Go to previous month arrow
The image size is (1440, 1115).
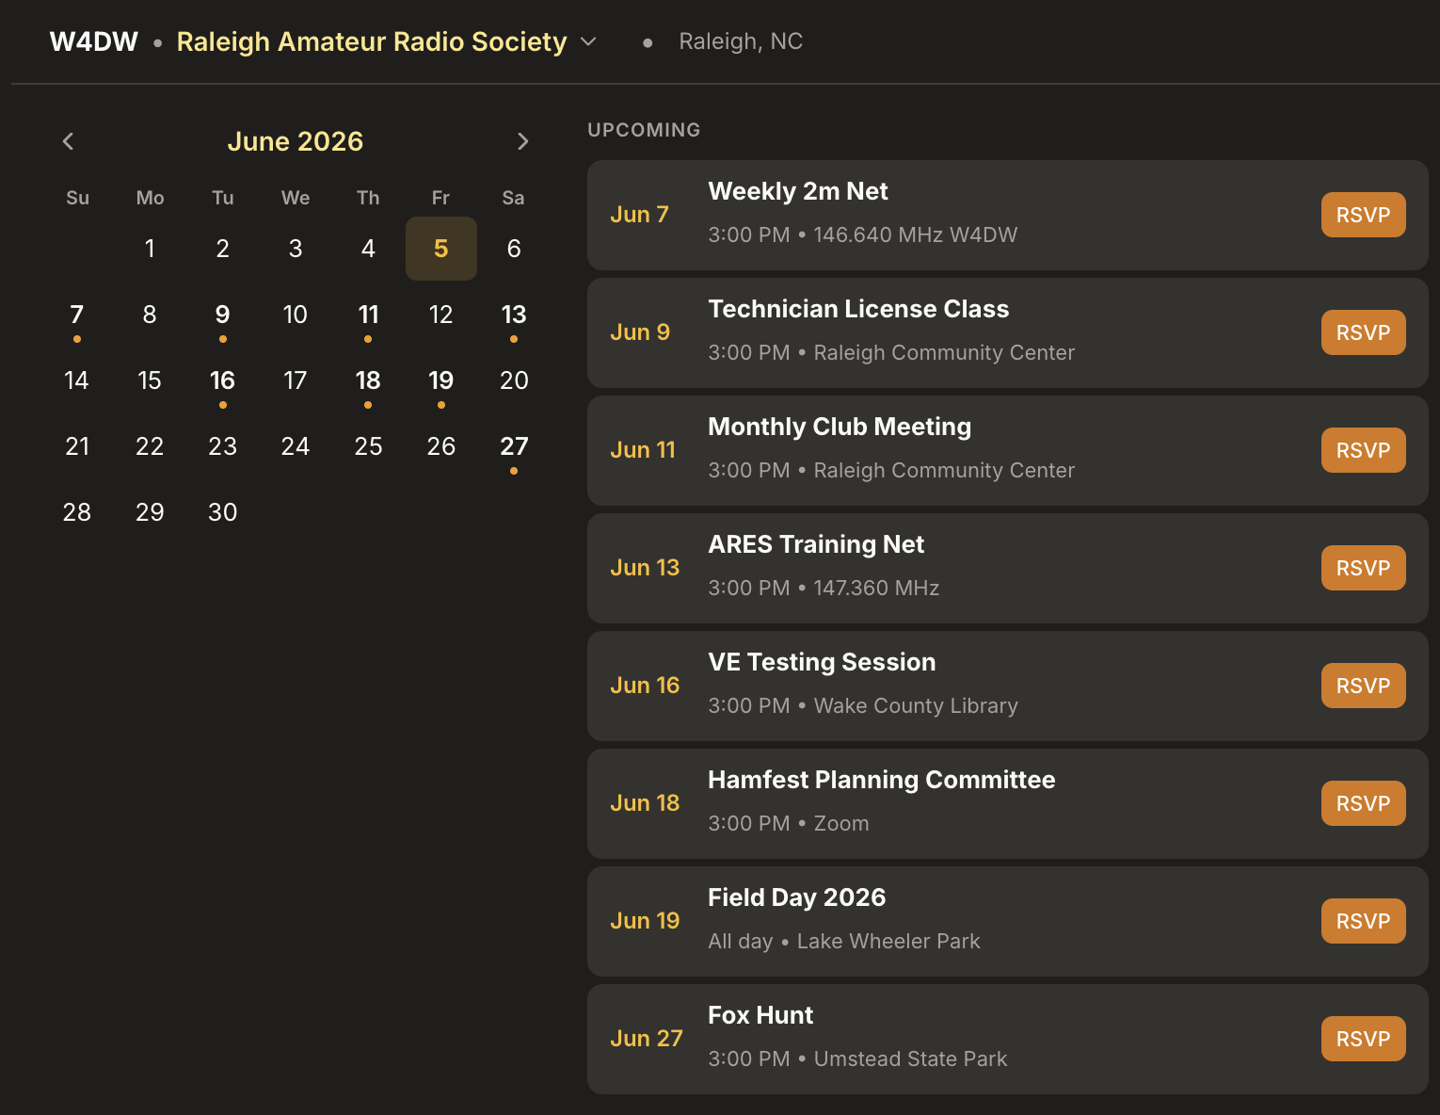point(68,141)
